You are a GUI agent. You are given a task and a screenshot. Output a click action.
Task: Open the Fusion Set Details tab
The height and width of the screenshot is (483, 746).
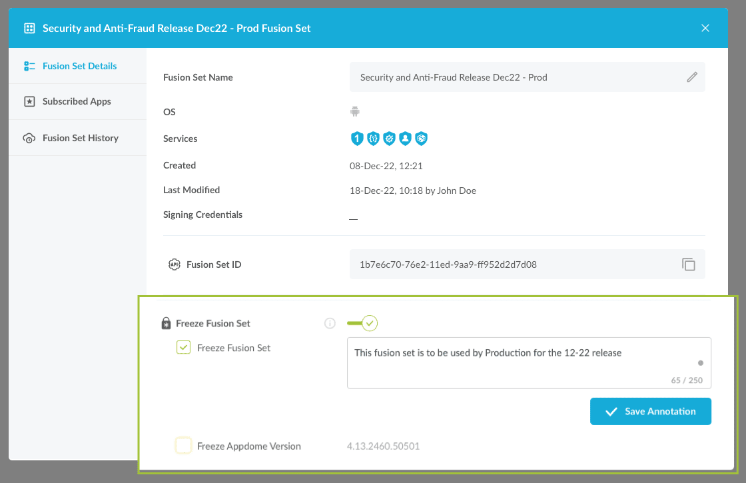(79, 66)
